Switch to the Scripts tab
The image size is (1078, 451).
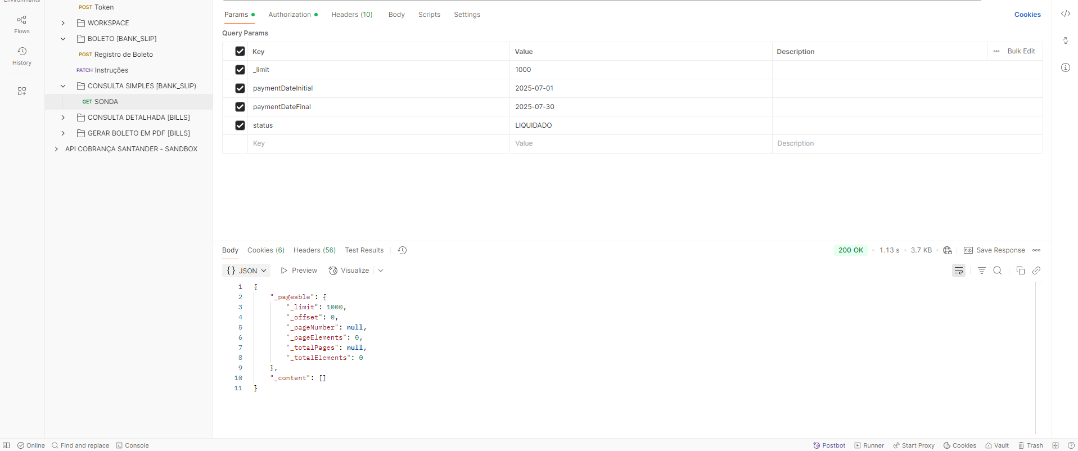tap(429, 15)
